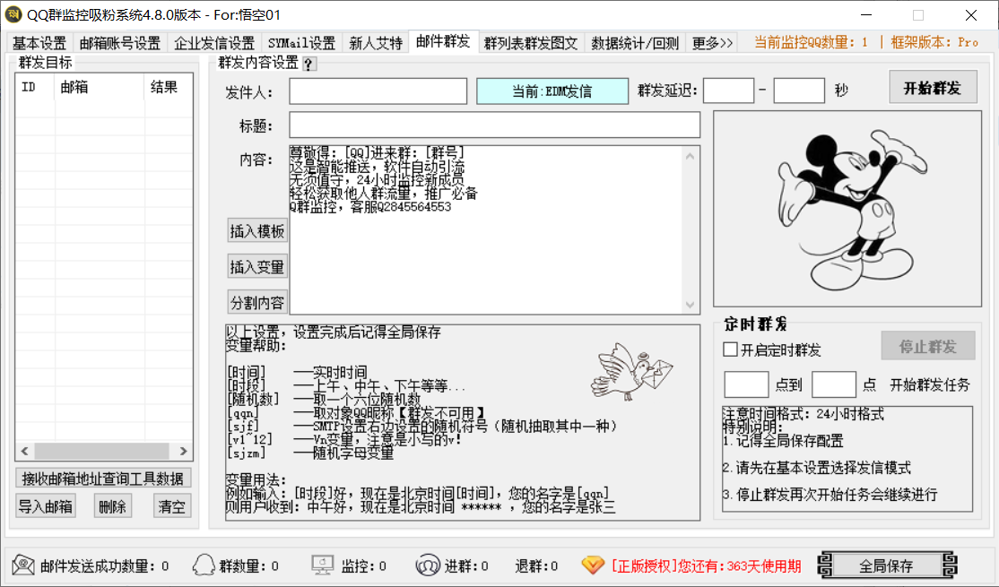
Task: Open the 更多>> tab overflow
Action: coord(712,43)
